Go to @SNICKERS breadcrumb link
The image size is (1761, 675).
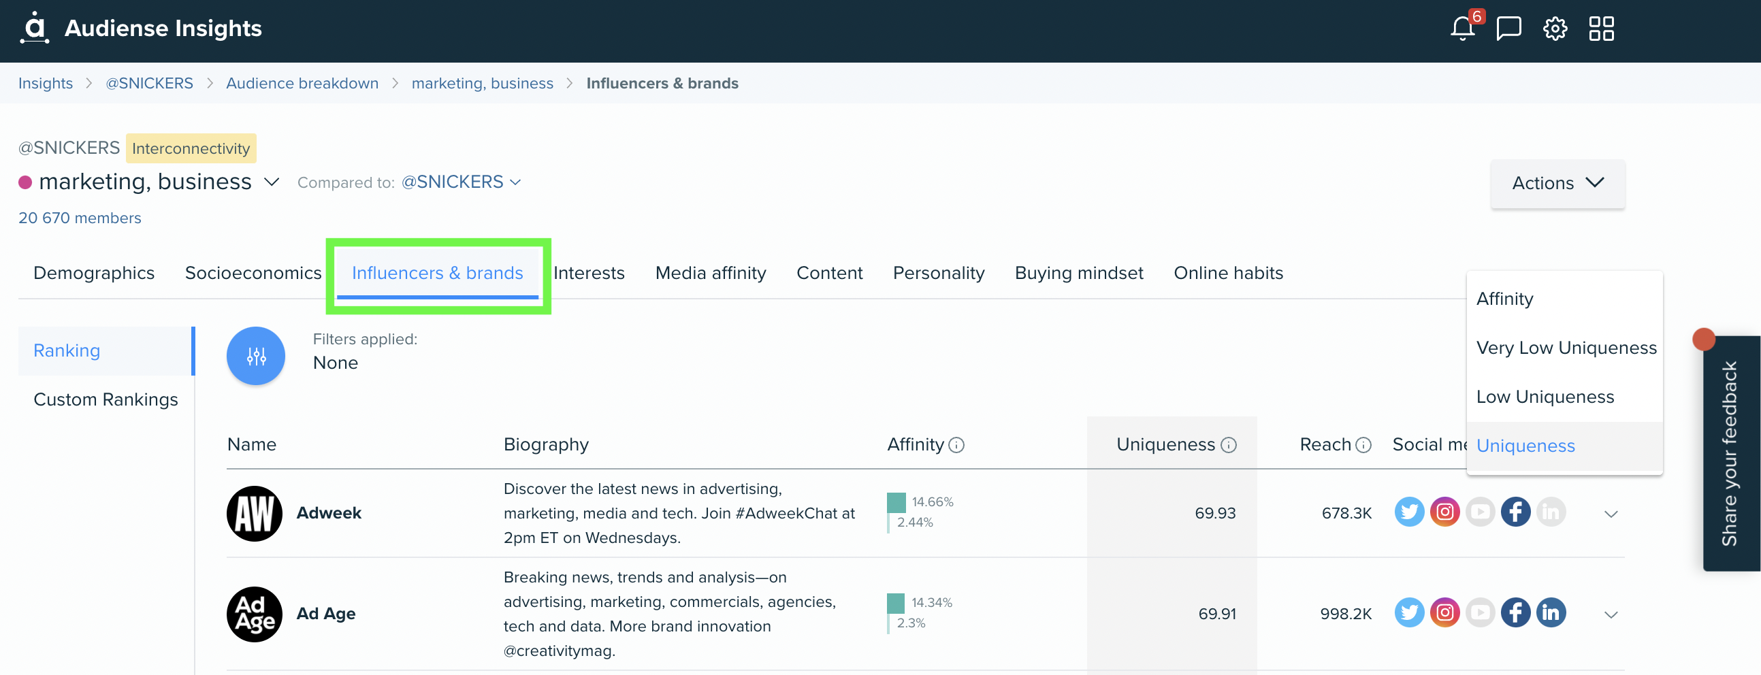tap(149, 83)
